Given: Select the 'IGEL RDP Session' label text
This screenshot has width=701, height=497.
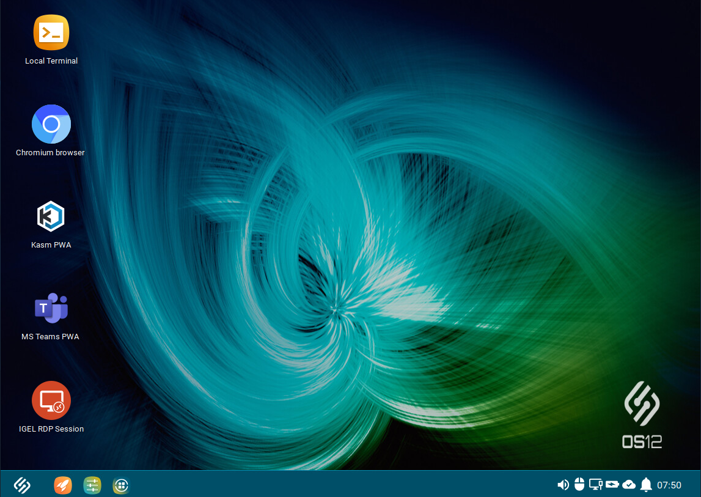Looking at the screenshot, I should (51, 429).
